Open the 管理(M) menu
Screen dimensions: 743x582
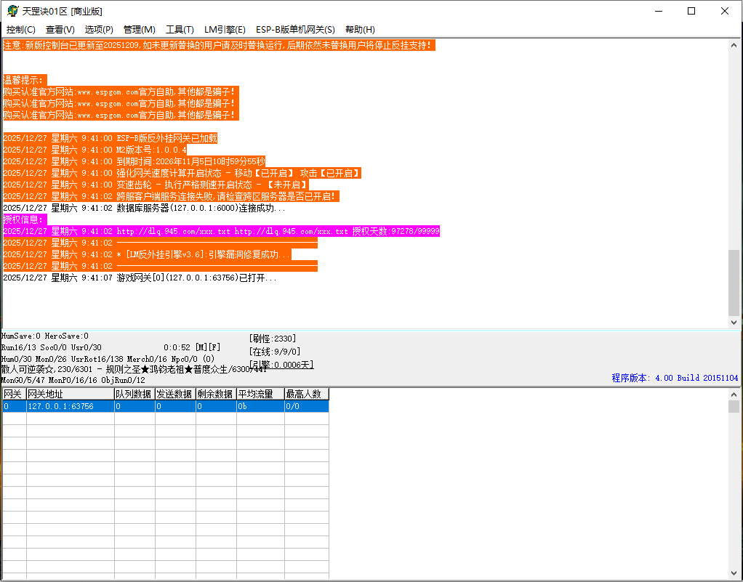tap(139, 30)
